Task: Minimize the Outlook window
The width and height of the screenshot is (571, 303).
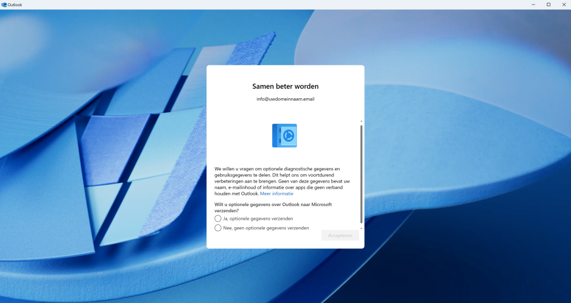Action: click(534, 4)
